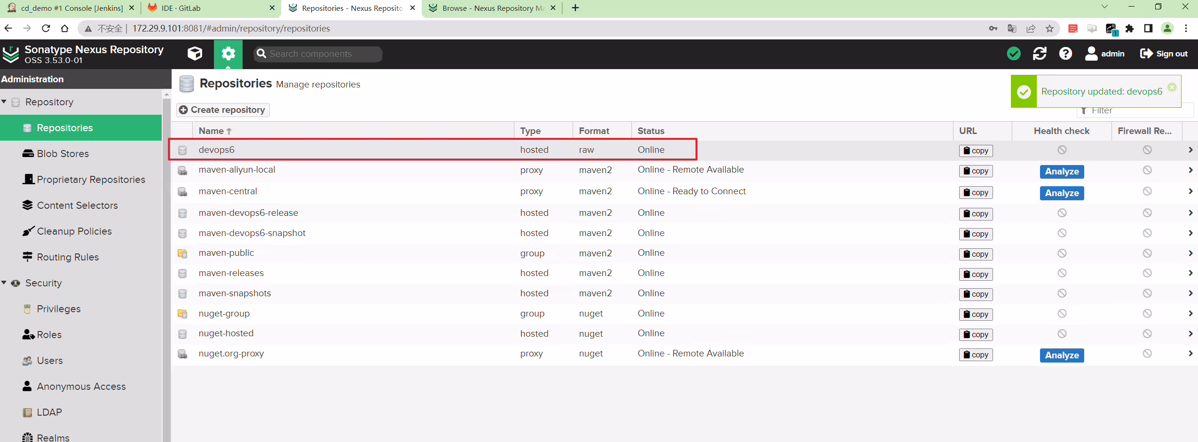Open LDAP settings in sidebar

click(x=81, y=412)
